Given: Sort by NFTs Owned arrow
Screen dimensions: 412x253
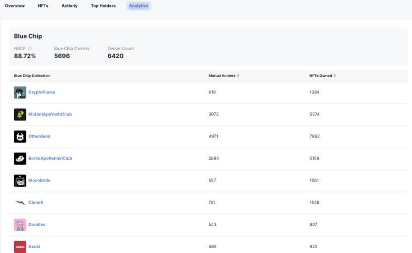Looking at the screenshot, I should pyautogui.click(x=335, y=75).
